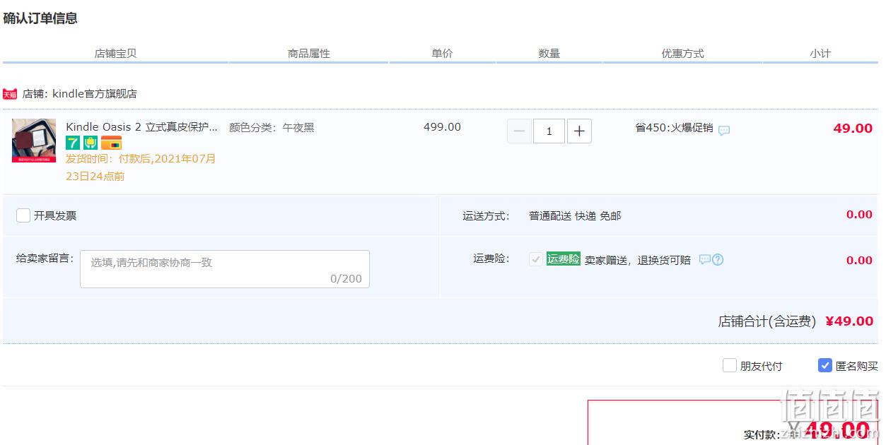Click the 499.00 unit price
The width and height of the screenshot is (886, 445).
click(442, 127)
